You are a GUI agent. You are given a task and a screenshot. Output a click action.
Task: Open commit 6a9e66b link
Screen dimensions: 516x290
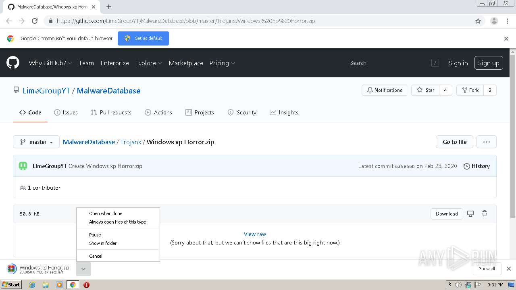405,166
